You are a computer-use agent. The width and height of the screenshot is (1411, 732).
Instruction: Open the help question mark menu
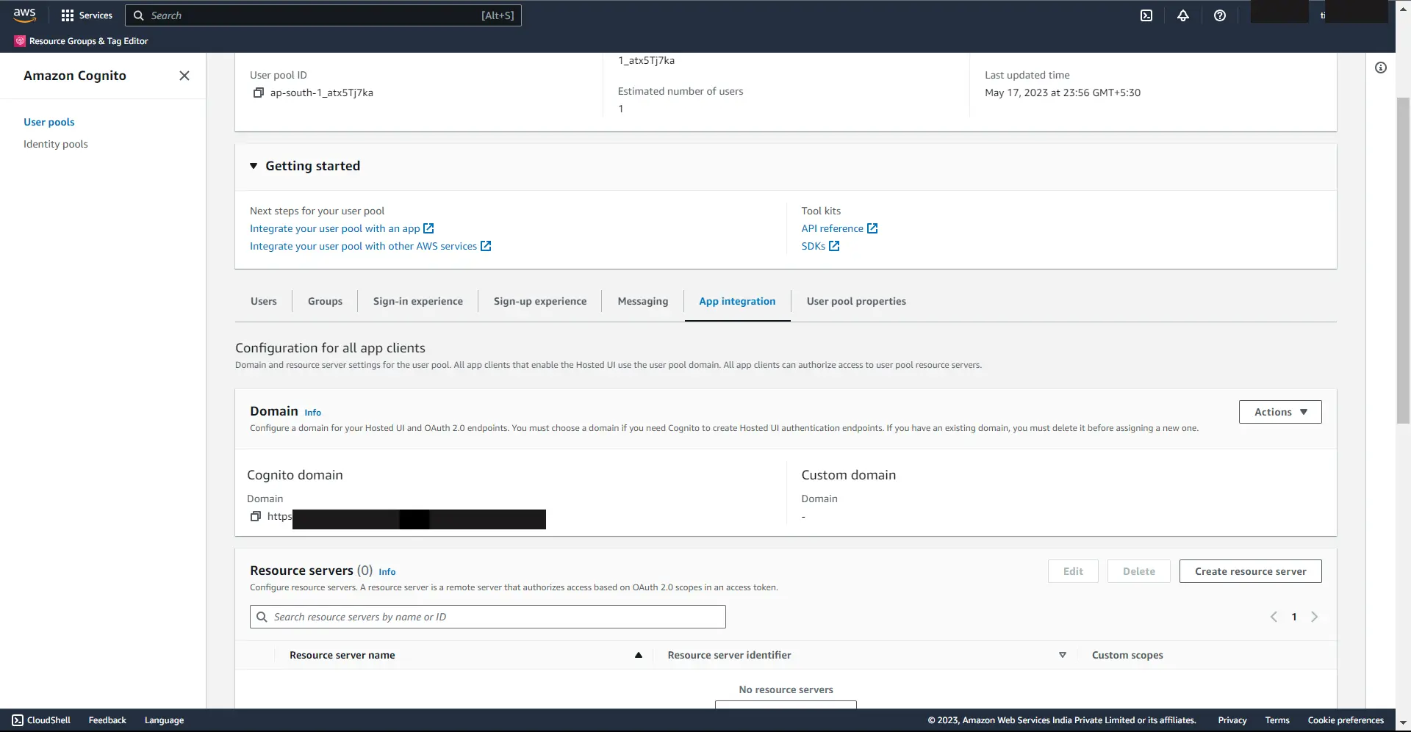click(1220, 15)
